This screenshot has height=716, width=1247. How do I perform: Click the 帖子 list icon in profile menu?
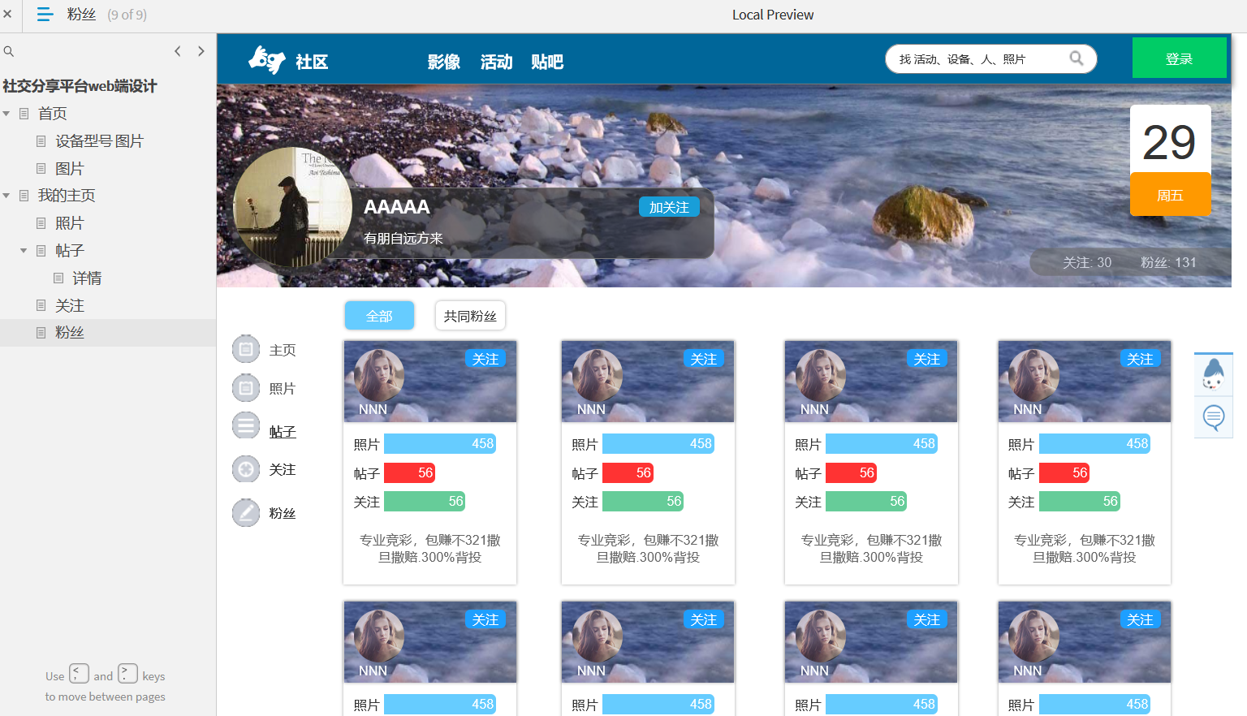pyautogui.click(x=246, y=425)
